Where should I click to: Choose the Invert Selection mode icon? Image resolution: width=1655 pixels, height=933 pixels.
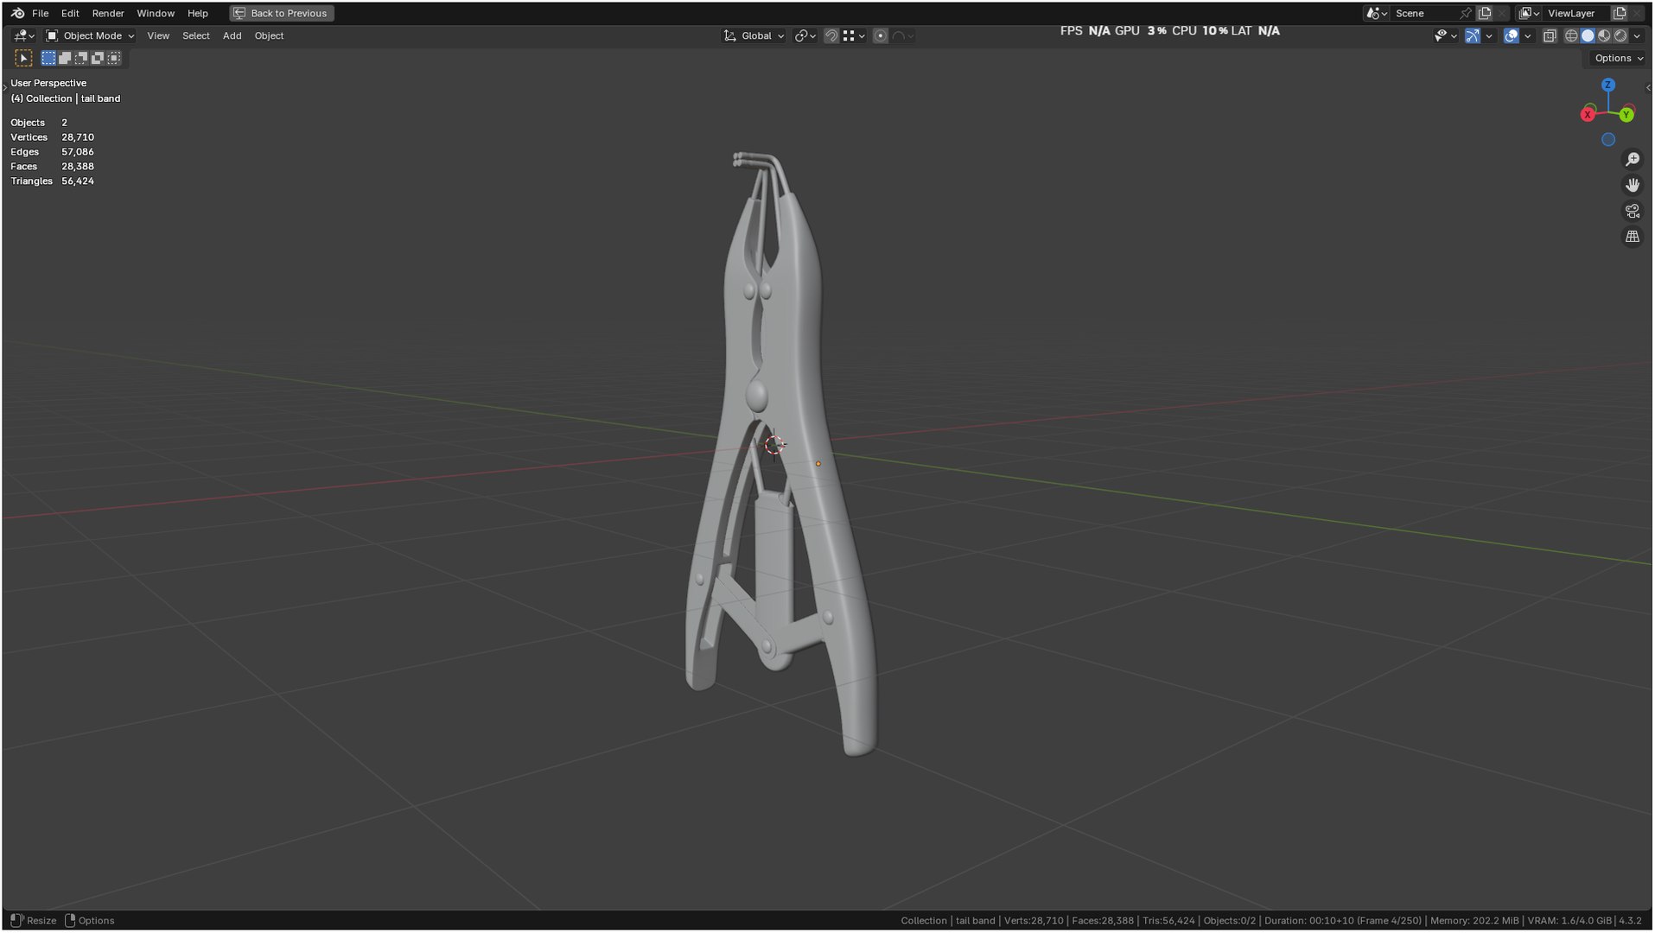pos(98,58)
